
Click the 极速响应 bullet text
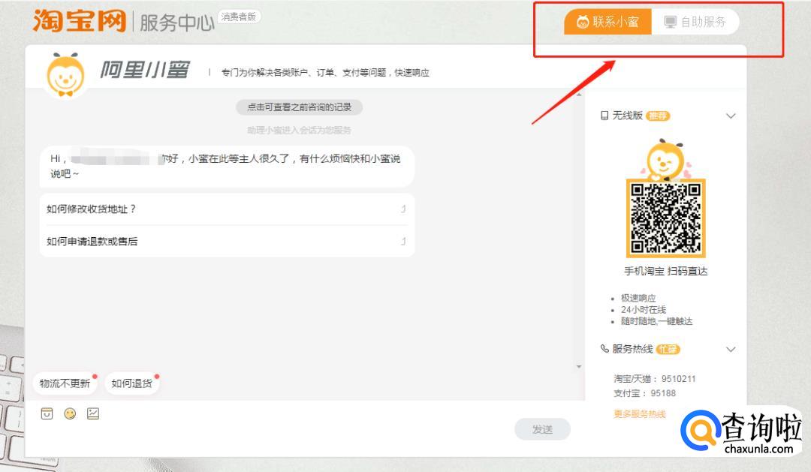point(638,299)
